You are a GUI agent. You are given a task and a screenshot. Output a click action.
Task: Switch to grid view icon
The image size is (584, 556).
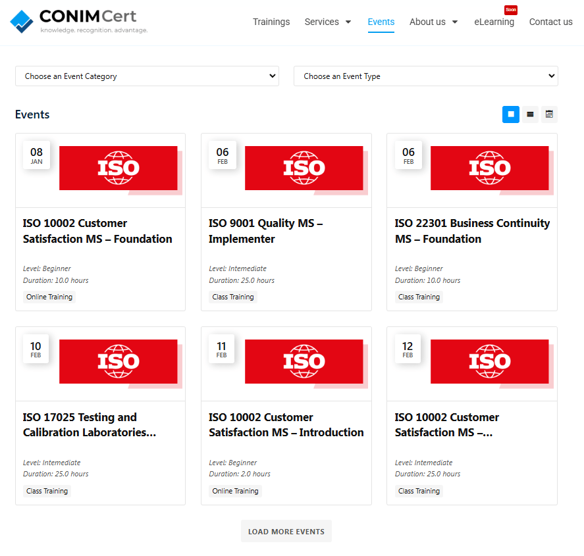click(511, 114)
